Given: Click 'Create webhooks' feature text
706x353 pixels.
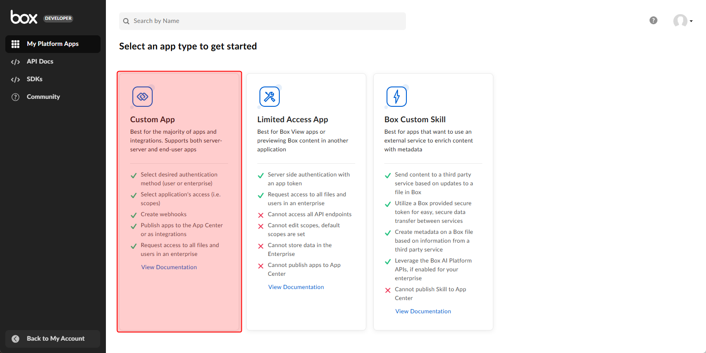Looking at the screenshot, I should pos(164,214).
